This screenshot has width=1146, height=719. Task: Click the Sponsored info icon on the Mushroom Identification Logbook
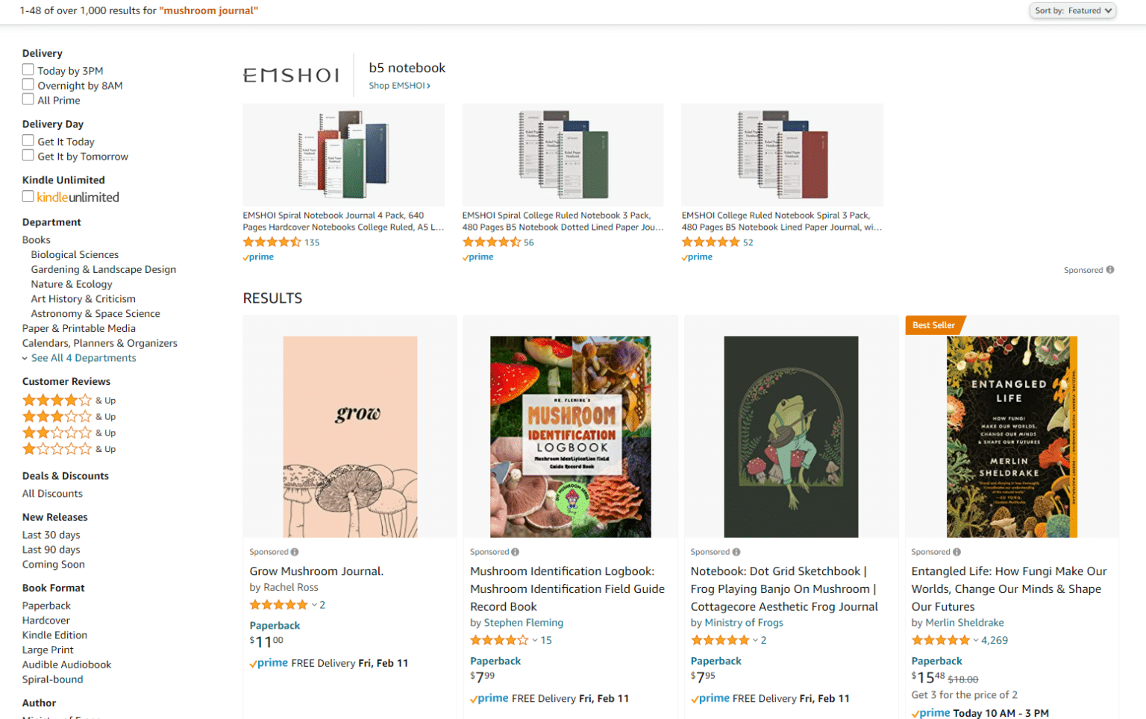pyautogui.click(x=515, y=552)
